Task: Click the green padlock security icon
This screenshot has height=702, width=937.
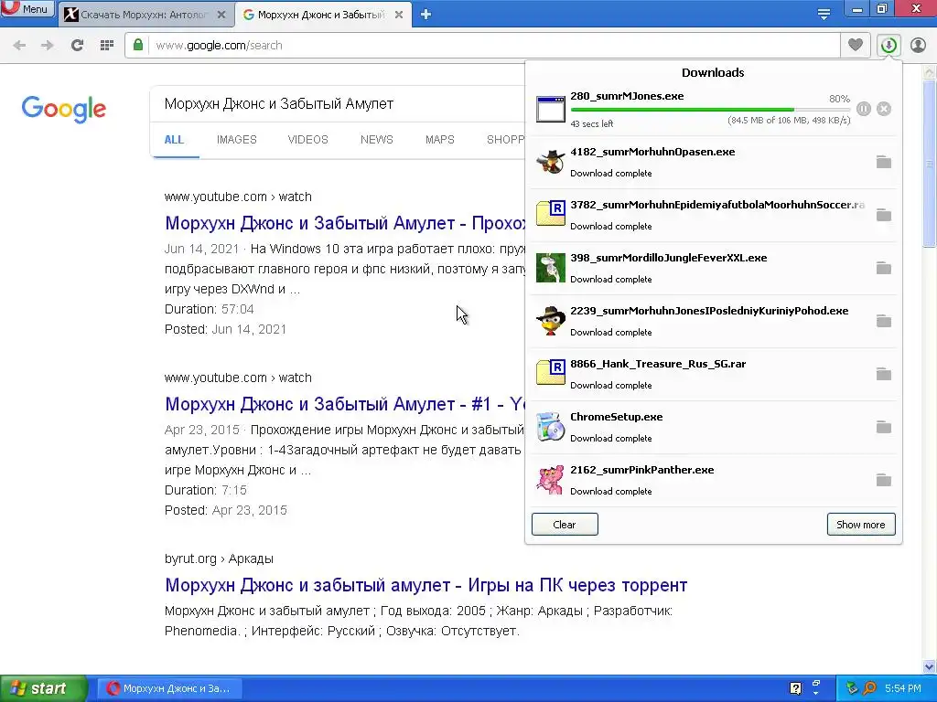Action: pyautogui.click(x=138, y=45)
